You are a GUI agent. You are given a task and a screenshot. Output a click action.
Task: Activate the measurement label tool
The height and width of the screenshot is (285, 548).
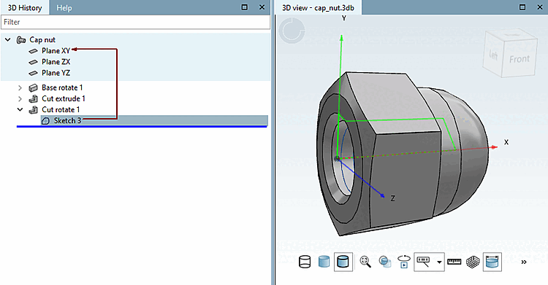pyautogui.click(x=423, y=262)
